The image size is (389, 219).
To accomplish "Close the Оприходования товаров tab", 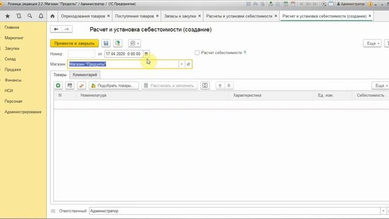I will [x=108, y=16].
